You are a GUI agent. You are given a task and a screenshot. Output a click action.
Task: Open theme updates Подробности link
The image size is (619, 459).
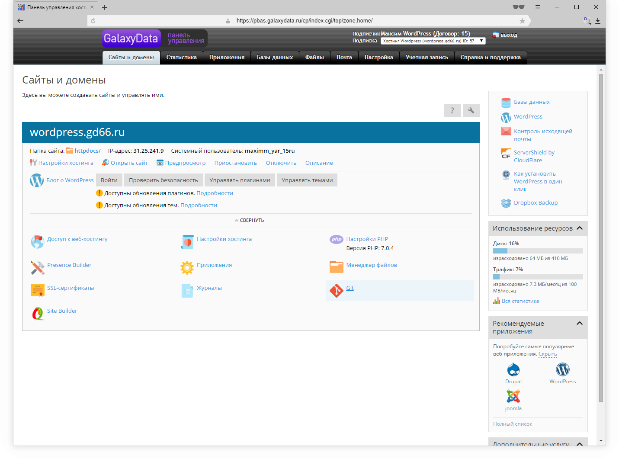click(x=199, y=205)
